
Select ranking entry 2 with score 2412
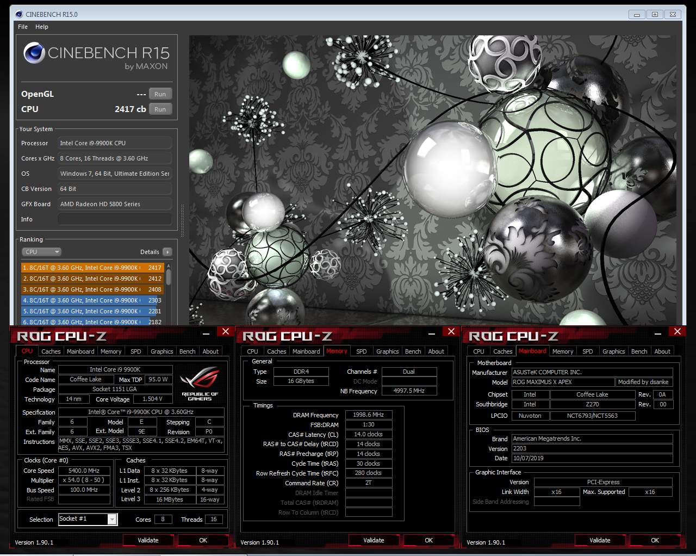[92, 279]
